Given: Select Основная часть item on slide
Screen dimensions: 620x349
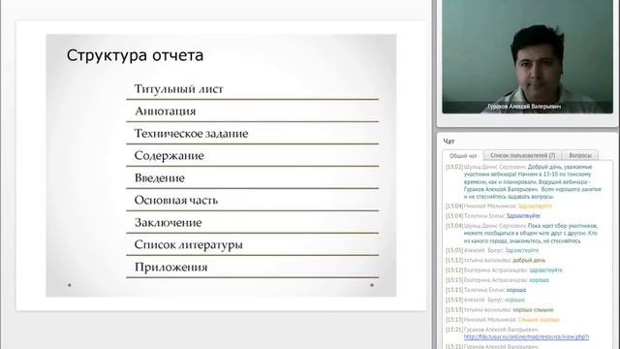Looking at the screenshot, I should pos(176,201).
